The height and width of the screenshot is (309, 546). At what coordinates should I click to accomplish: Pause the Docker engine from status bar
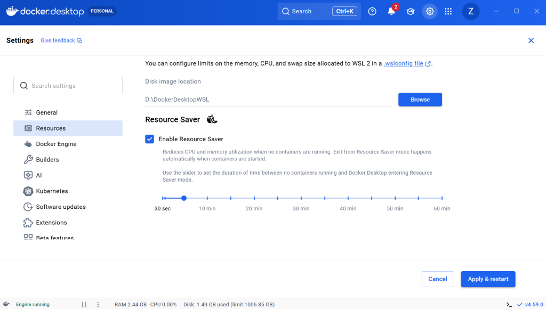click(x=84, y=305)
